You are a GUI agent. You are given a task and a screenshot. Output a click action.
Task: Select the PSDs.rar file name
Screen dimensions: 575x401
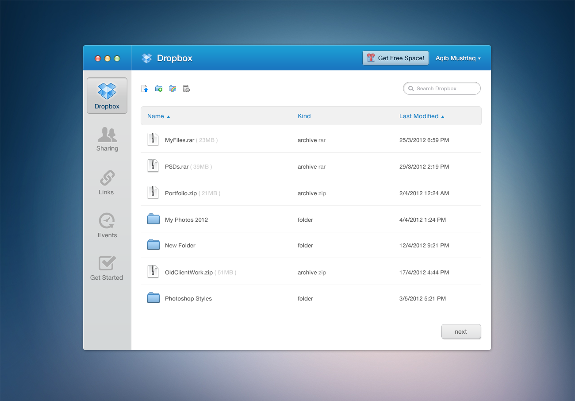pos(177,167)
